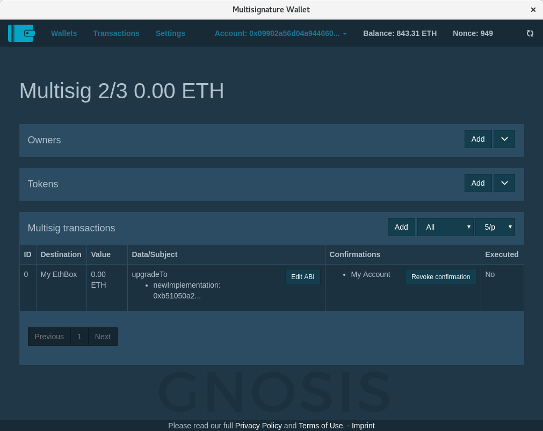Click the ID column header
Image resolution: width=543 pixels, height=431 pixels.
point(28,254)
